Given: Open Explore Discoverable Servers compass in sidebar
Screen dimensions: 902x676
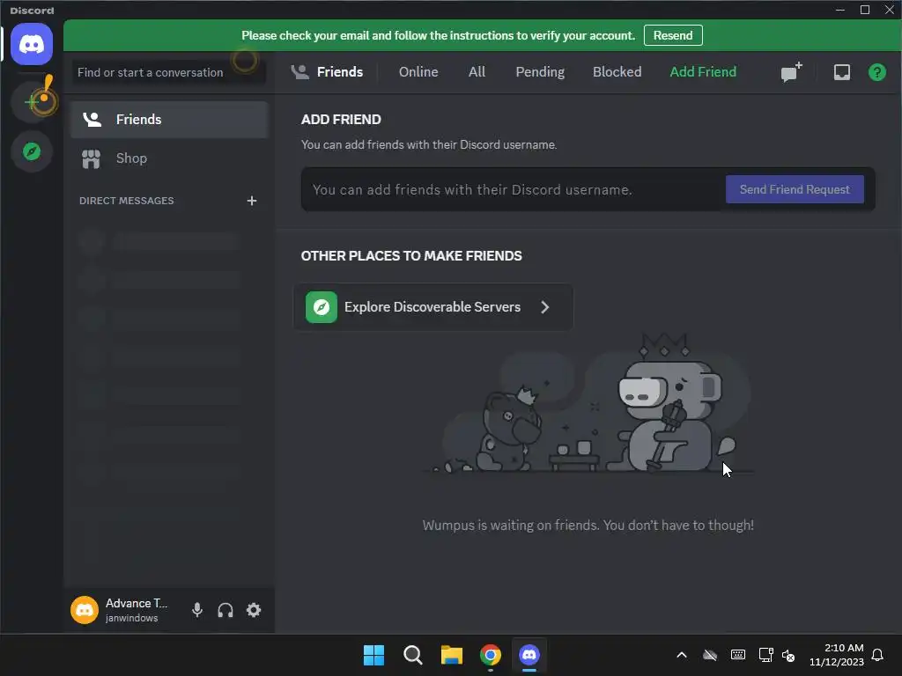Looking at the screenshot, I should [x=32, y=151].
